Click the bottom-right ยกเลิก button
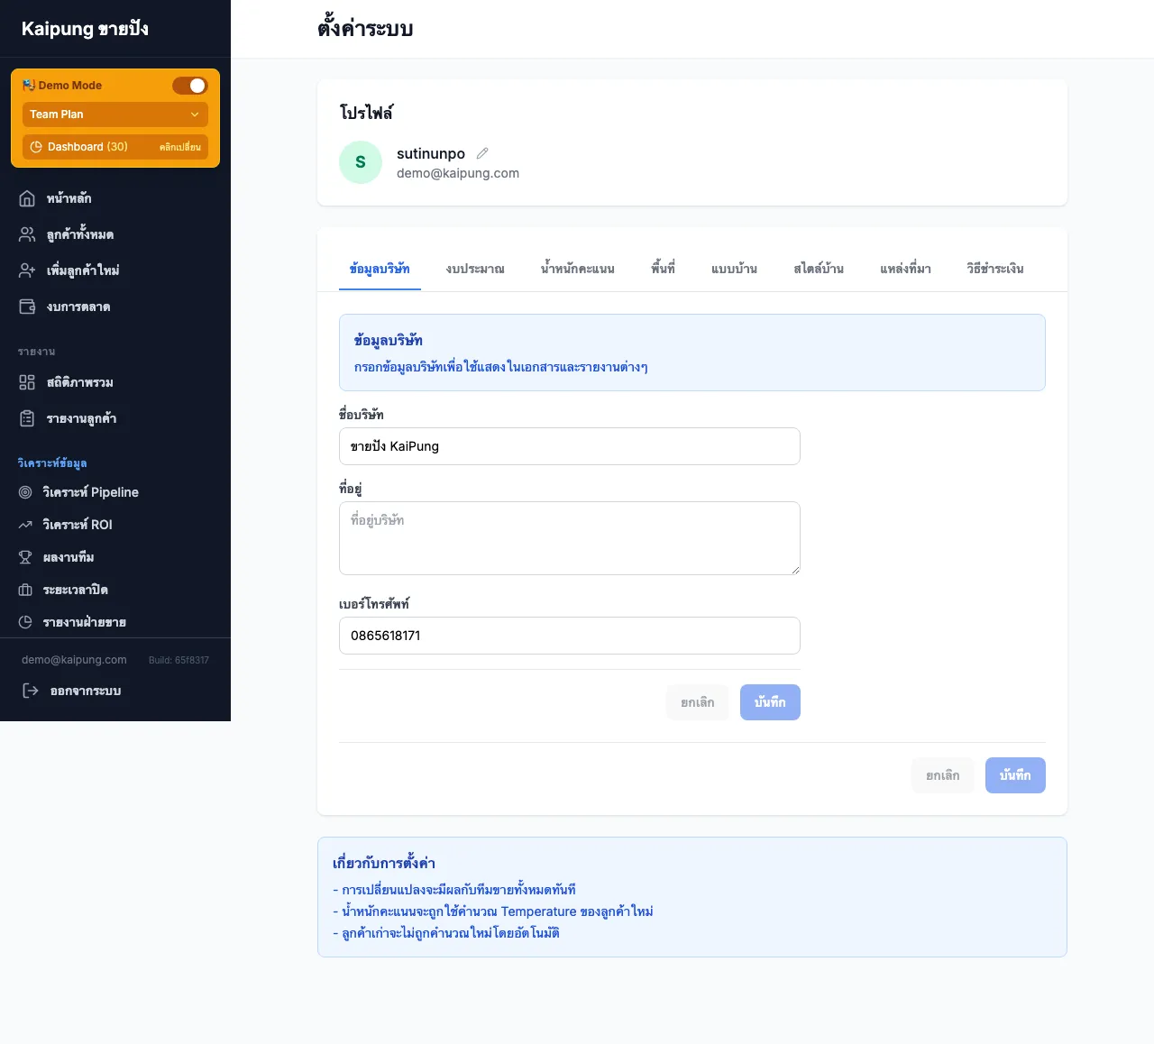The width and height of the screenshot is (1154, 1044). pyautogui.click(x=942, y=775)
